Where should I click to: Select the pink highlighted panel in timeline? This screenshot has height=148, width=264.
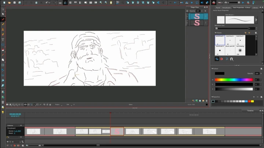(117, 131)
